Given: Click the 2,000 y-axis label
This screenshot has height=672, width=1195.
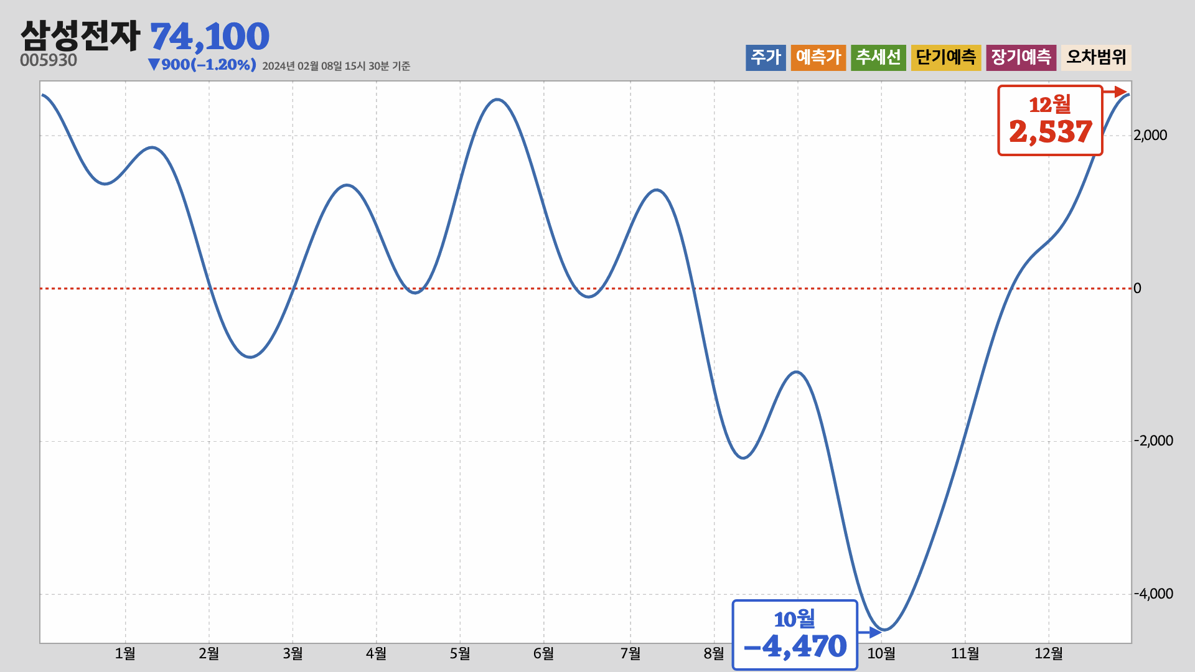Looking at the screenshot, I should [x=1150, y=136].
